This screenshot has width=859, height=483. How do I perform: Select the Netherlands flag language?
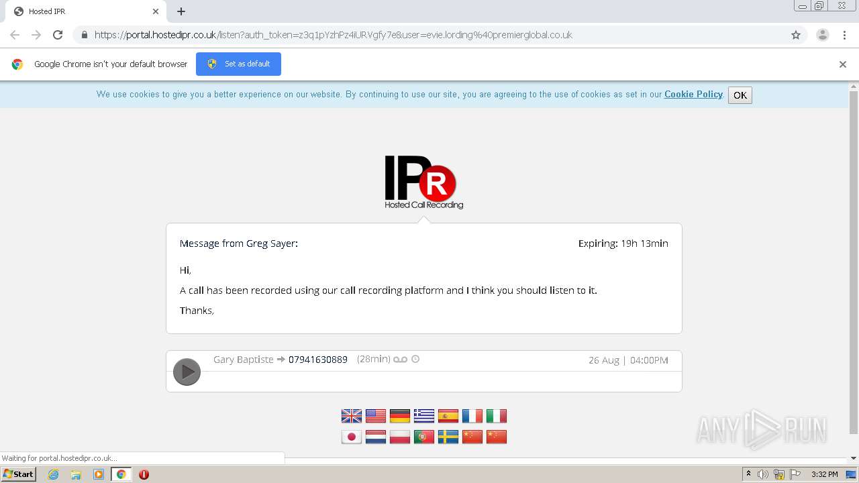click(376, 437)
